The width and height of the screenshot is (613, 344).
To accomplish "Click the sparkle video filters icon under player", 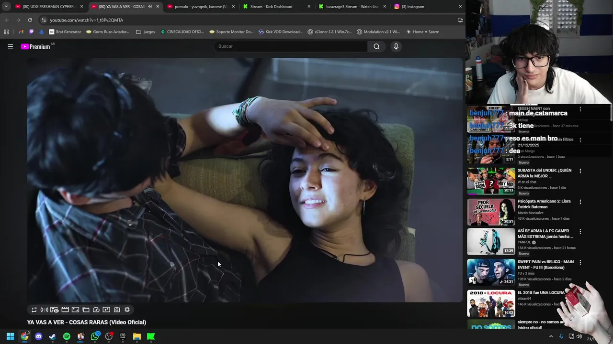I will click(x=106, y=310).
